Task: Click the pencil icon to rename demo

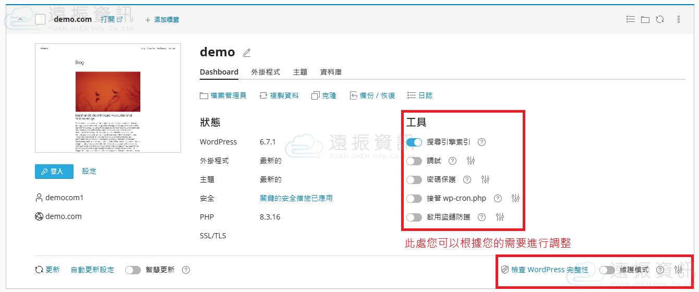Action: pos(247,53)
